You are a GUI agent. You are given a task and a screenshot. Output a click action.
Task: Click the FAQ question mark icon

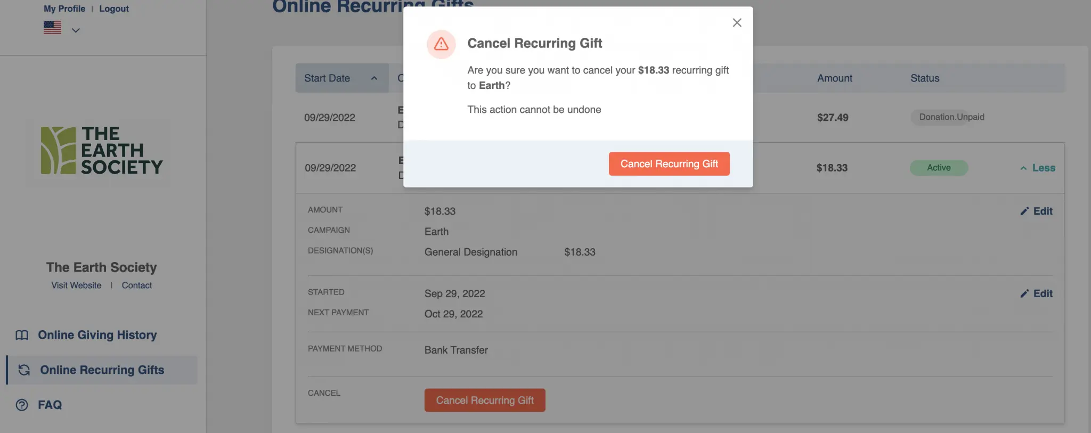(x=22, y=405)
